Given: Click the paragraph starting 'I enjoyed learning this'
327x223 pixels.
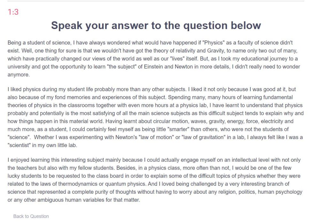Looking at the screenshot, I should [155, 180].
